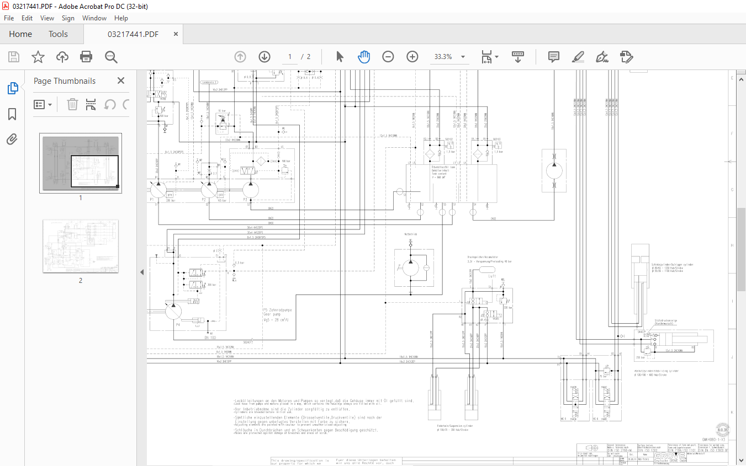This screenshot has height=466, width=746.
Task: Show the Bookmarks panel
Action: pos(12,114)
